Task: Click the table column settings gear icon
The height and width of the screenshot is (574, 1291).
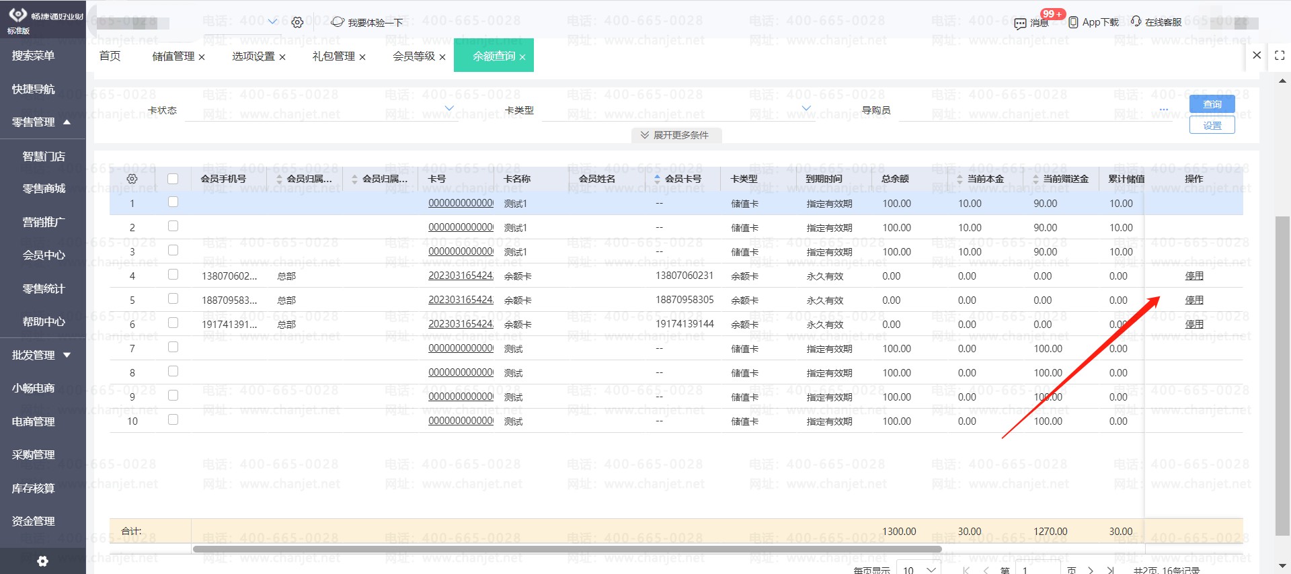Action: click(x=132, y=179)
